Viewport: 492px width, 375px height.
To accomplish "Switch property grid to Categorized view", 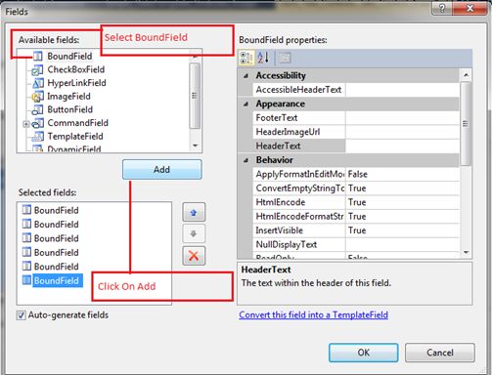I will coord(246,59).
